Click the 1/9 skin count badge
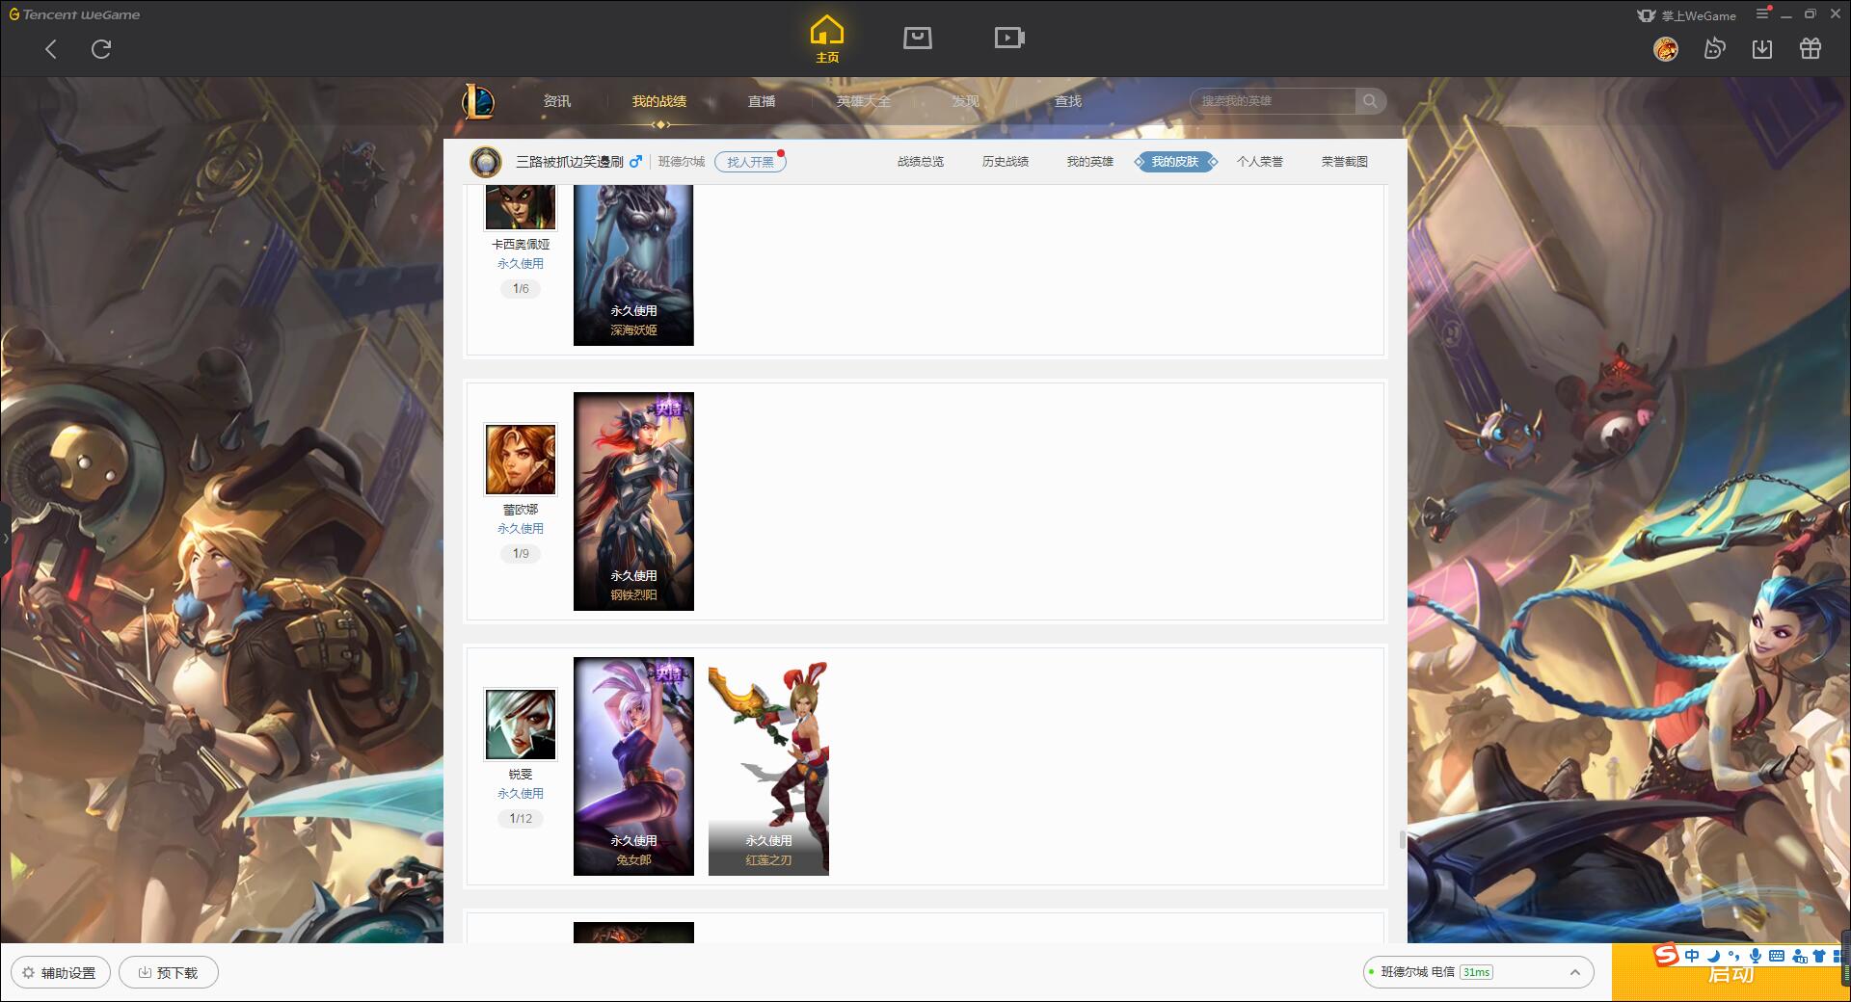This screenshot has width=1851, height=1002. (521, 554)
